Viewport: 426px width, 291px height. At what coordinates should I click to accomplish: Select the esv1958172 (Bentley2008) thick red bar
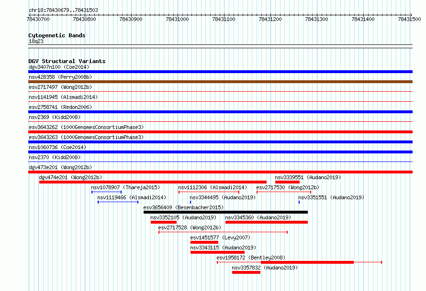[307, 262]
